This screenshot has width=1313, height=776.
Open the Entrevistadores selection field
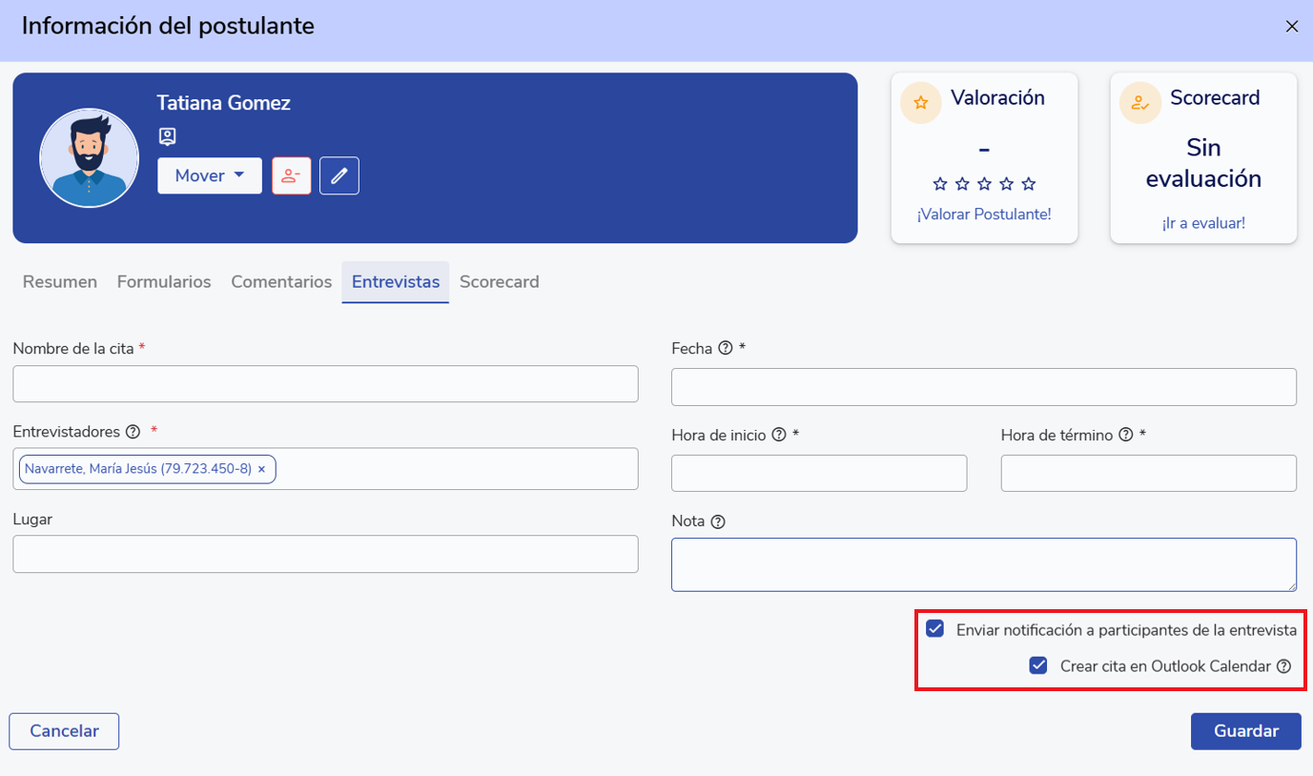pyautogui.click(x=458, y=469)
